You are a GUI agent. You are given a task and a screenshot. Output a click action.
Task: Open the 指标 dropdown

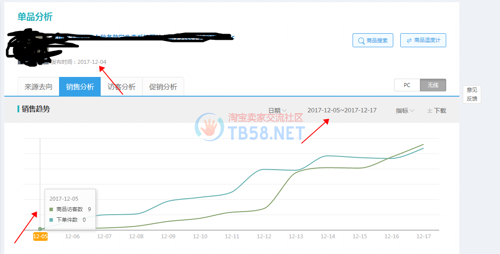(x=405, y=111)
